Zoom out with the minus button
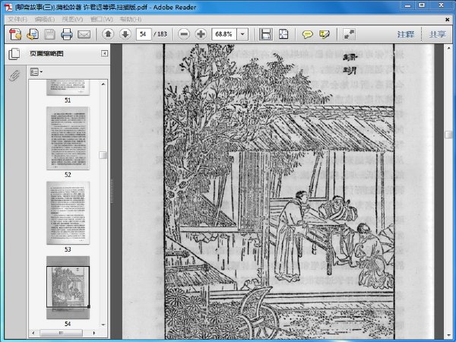Screen dimensions: 456x342 point(184,34)
